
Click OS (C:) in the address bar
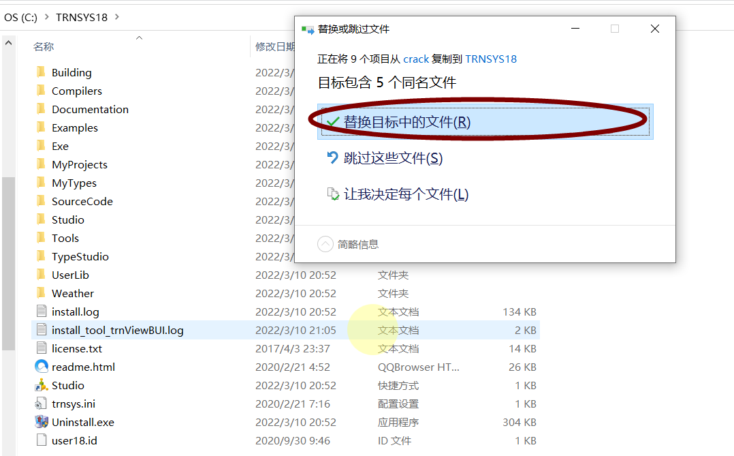(20, 17)
